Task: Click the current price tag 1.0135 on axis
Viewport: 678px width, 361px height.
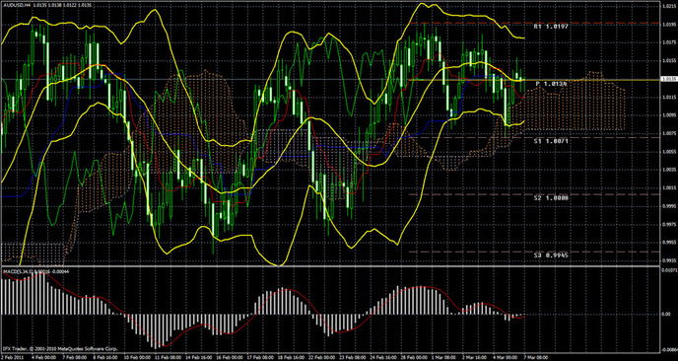Action: click(x=669, y=79)
